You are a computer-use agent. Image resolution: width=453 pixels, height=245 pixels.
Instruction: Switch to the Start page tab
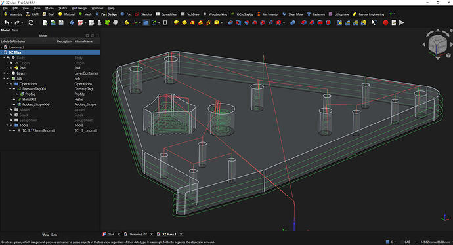tap(109, 234)
